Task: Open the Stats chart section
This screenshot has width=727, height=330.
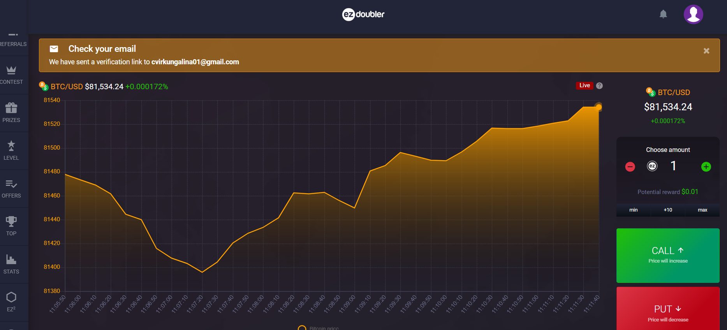Action: (11, 264)
